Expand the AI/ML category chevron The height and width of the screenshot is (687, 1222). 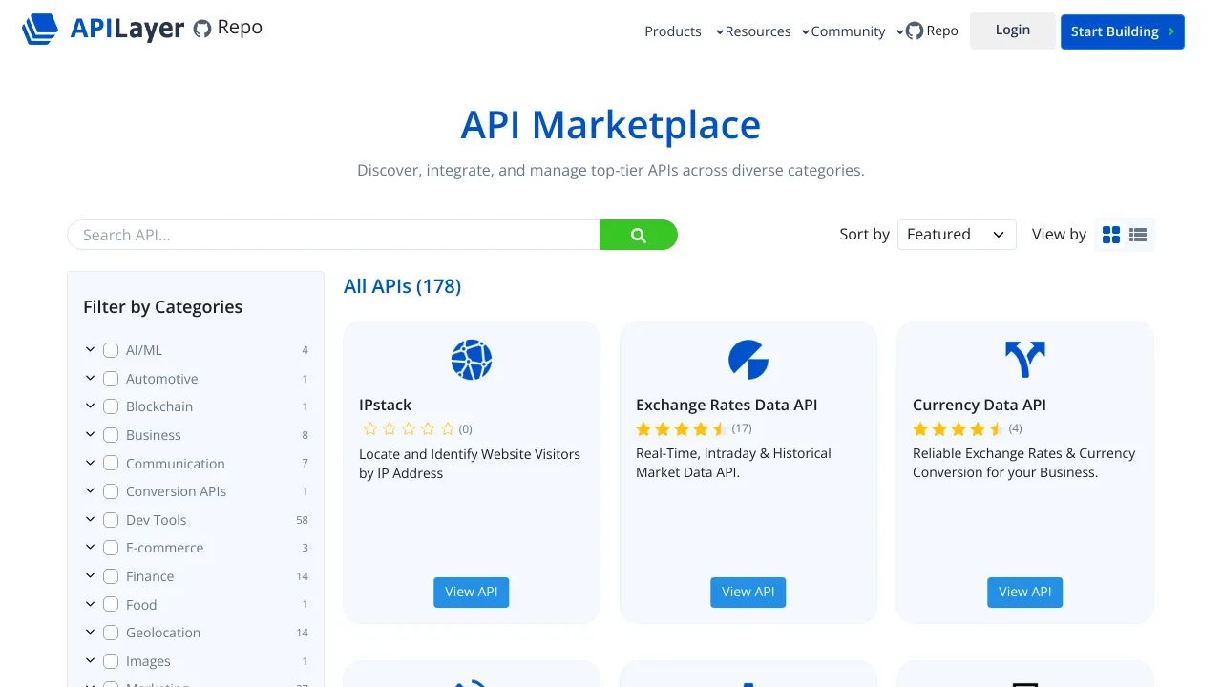pos(90,349)
